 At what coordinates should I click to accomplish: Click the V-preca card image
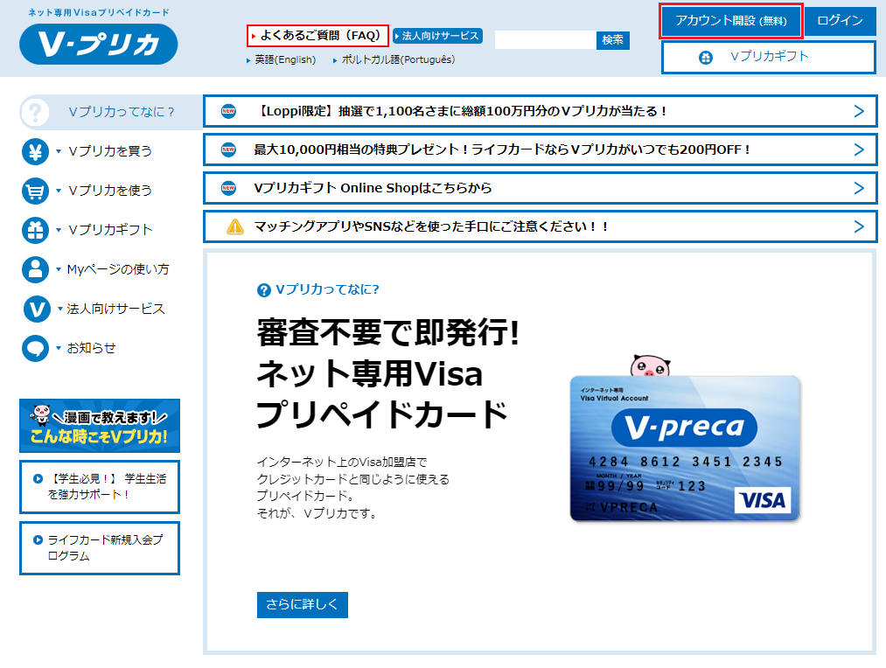coord(685,449)
